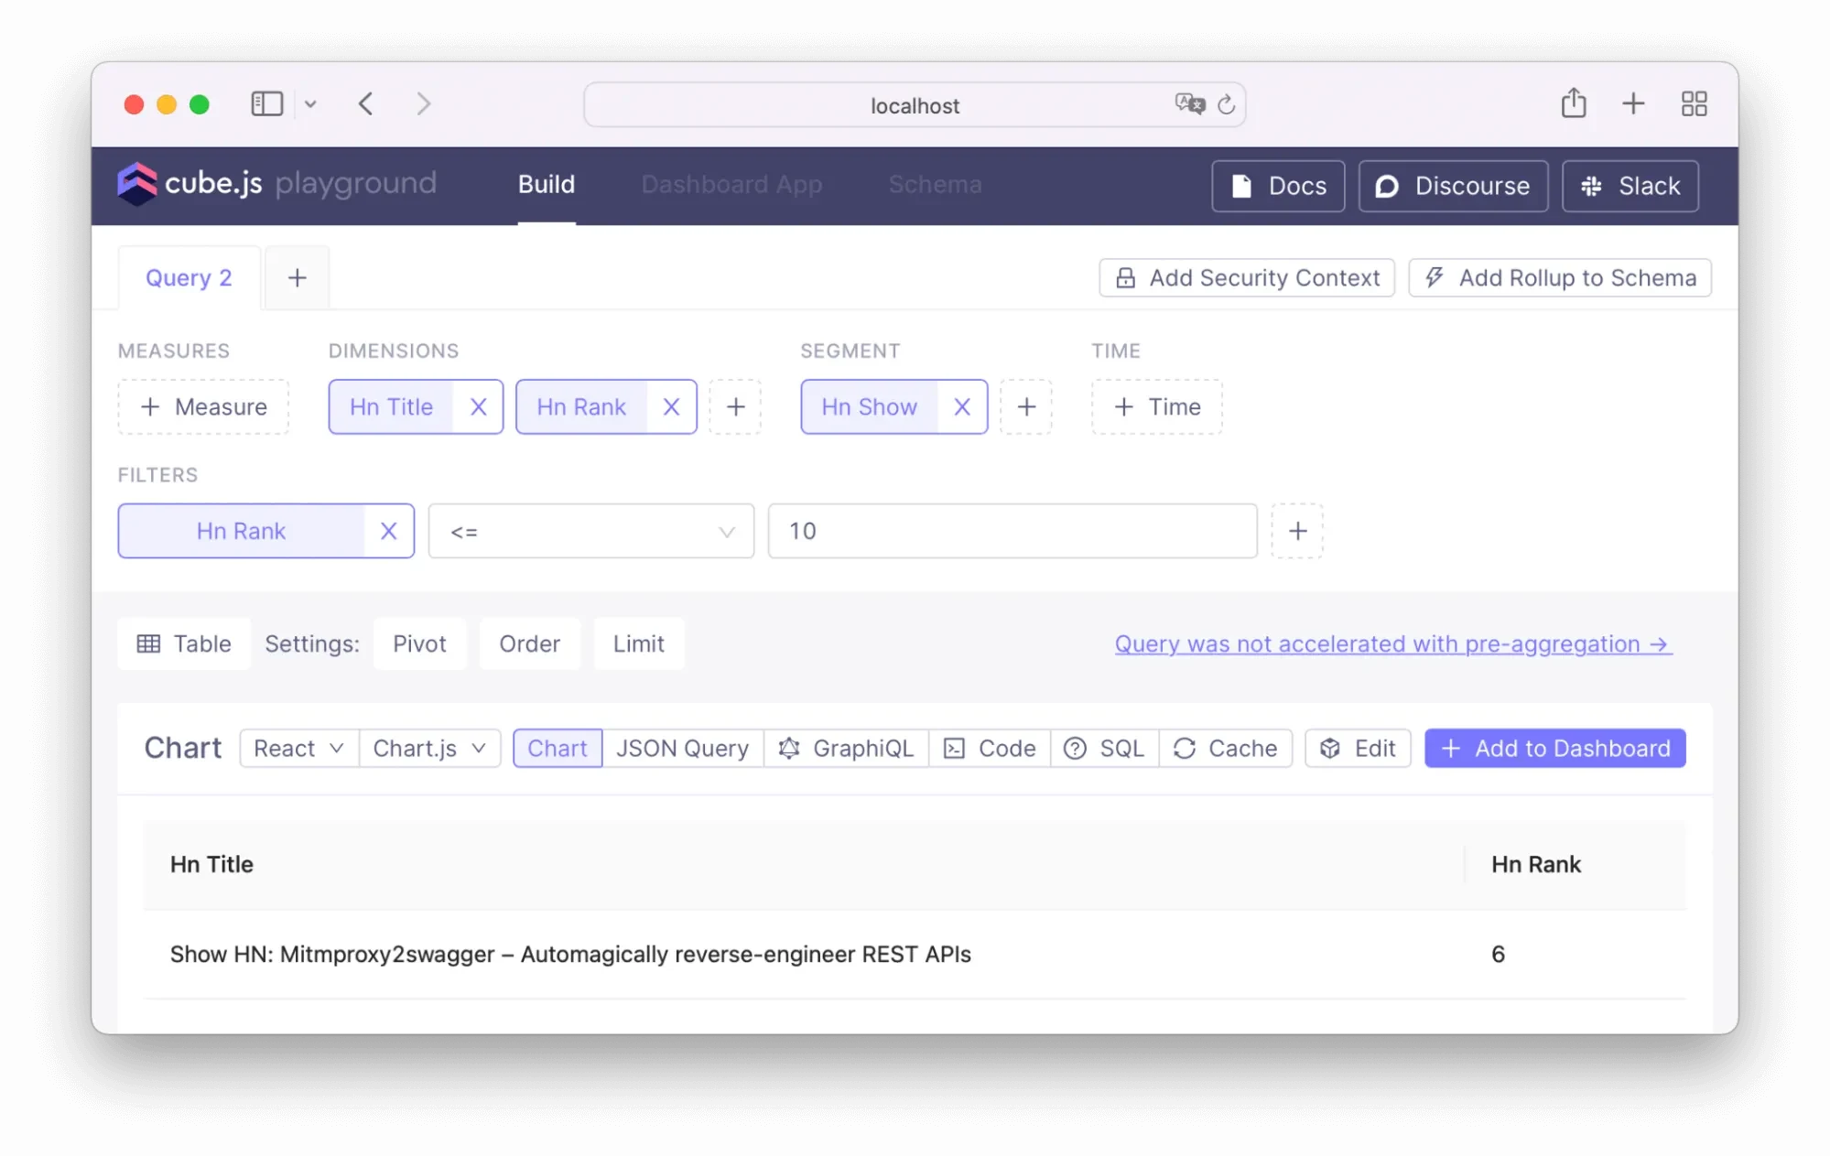Add another dimension with plus button

735,407
